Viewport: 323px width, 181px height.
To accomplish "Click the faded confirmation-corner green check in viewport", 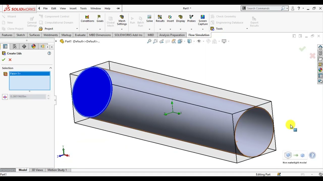I will [302, 49].
